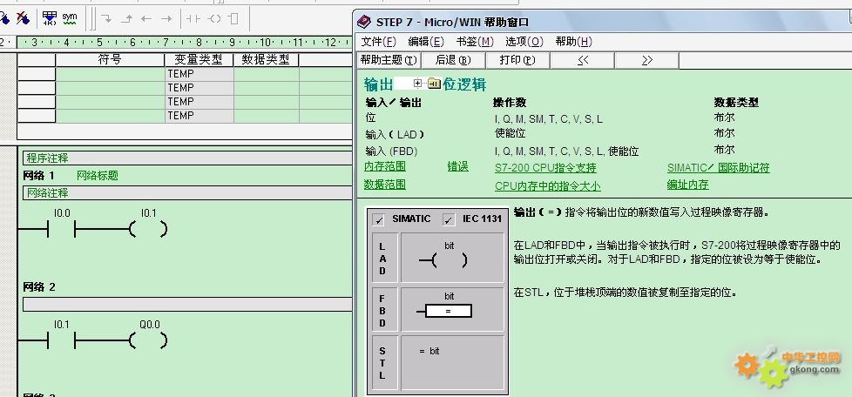This screenshot has height=397, width=852.
Task: Select the I0.0 contact in network 1
Action: click(x=62, y=230)
